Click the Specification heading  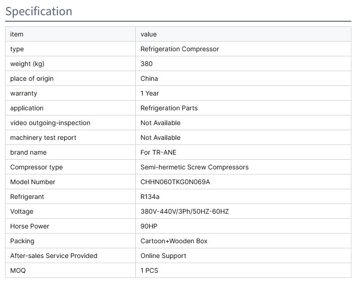pyautogui.click(x=39, y=11)
